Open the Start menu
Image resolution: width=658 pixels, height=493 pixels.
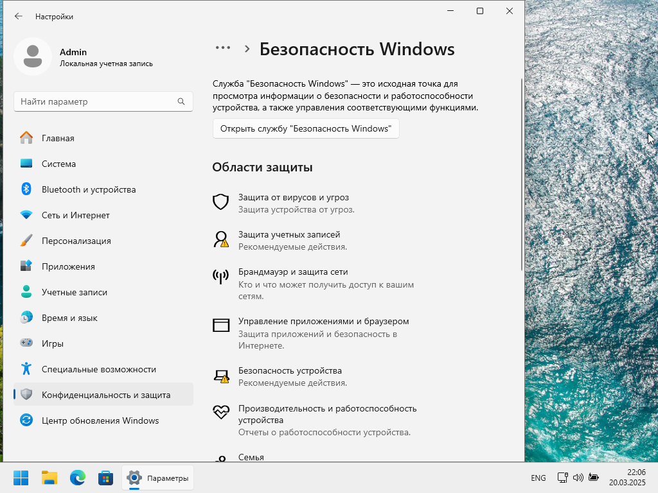pyautogui.click(x=21, y=478)
